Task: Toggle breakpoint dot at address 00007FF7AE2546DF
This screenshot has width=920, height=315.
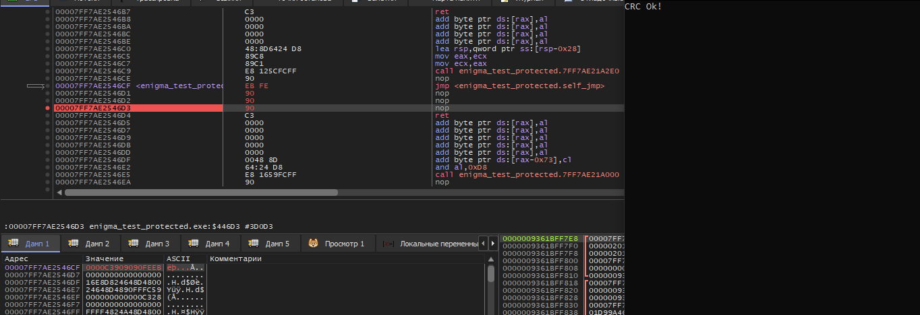Action: 47,160
